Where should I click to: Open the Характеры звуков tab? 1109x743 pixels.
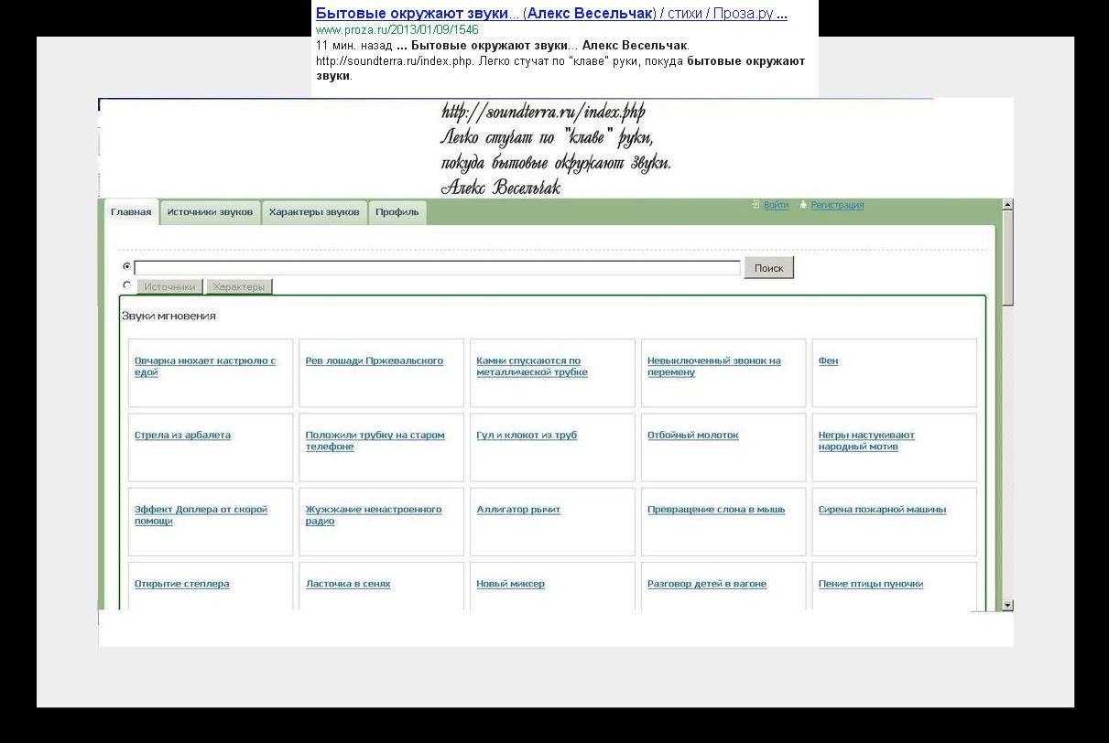click(314, 212)
